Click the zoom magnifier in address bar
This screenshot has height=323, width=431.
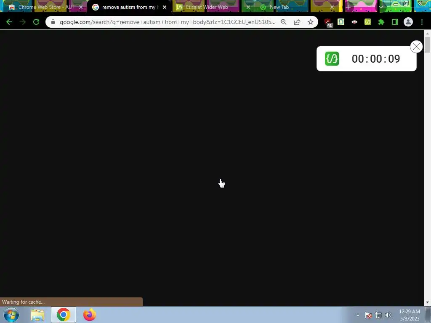[x=284, y=22]
